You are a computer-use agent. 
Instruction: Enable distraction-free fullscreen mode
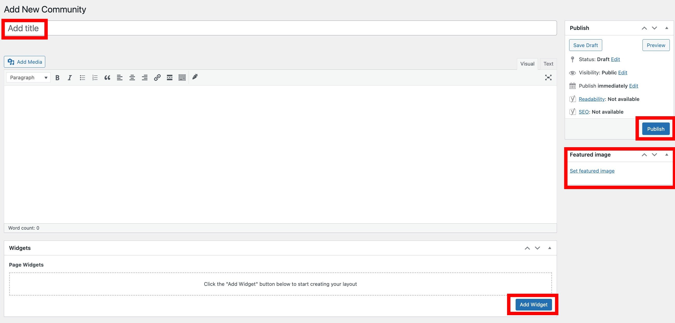pyautogui.click(x=548, y=77)
